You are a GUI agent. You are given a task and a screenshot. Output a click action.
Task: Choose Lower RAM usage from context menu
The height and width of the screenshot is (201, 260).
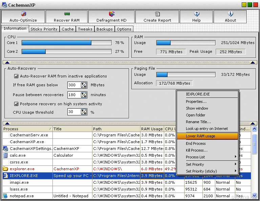[x=208, y=136]
